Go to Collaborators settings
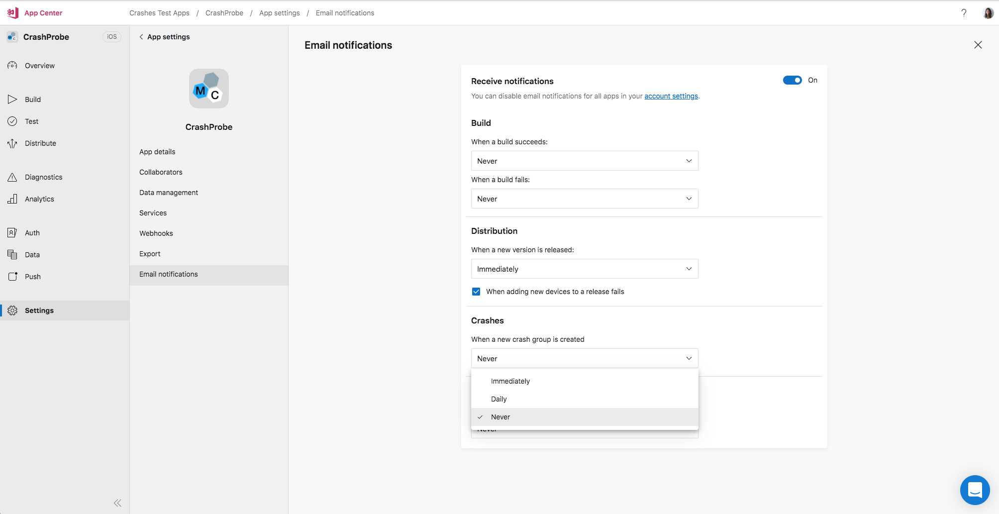Image resolution: width=999 pixels, height=514 pixels. [x=161, y=172]
